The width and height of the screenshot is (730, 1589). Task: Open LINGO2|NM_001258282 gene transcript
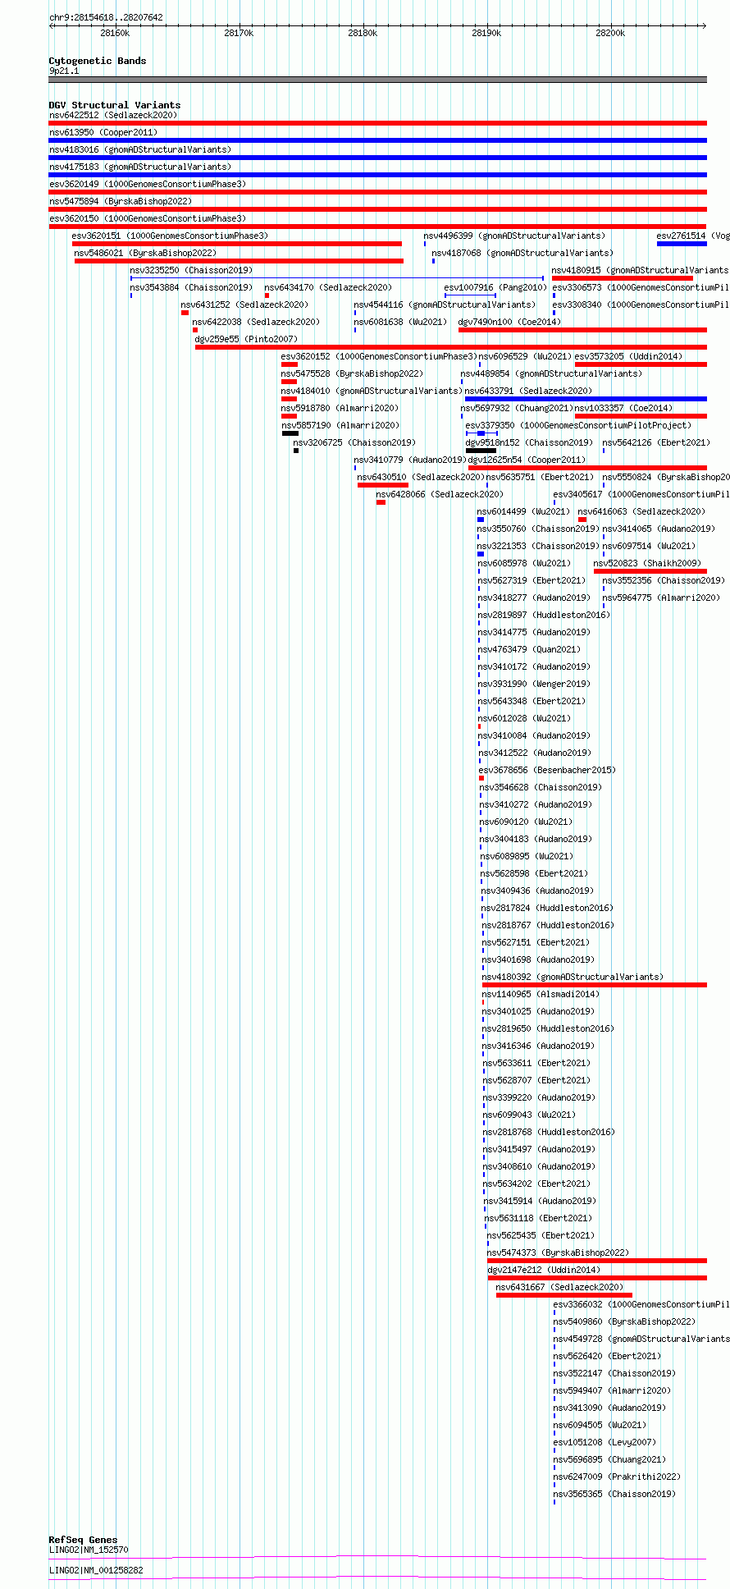tap(96, 1570)
